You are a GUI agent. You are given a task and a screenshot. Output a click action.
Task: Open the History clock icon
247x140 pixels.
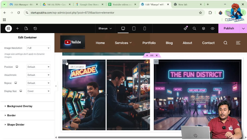[x=35, y=29]
